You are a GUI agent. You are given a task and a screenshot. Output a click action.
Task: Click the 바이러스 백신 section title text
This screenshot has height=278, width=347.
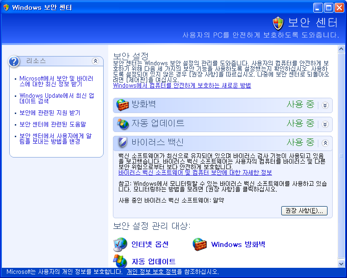(158, 142)
